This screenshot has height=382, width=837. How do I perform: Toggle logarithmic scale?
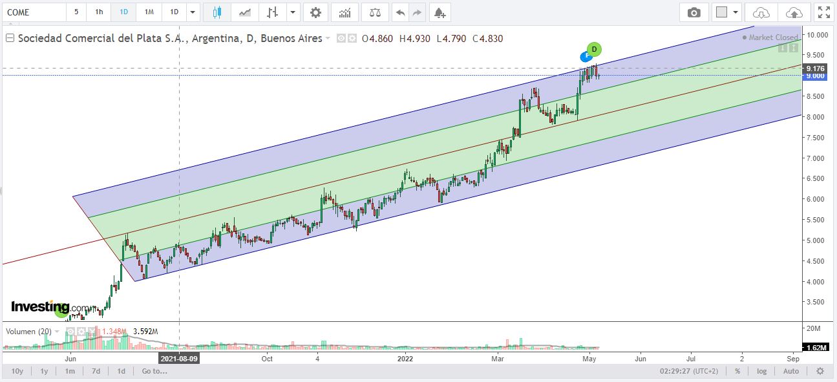[763, 371]
